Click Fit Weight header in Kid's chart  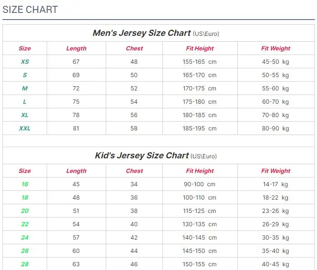pos(276,171)
